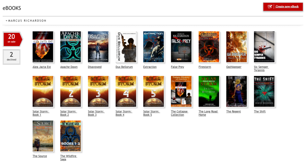
Task: Select The Regent book cover
Action: [236, 91]
